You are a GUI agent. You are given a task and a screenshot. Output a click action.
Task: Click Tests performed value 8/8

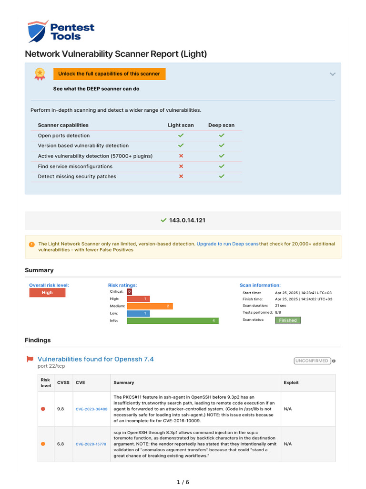coord(278,312)
